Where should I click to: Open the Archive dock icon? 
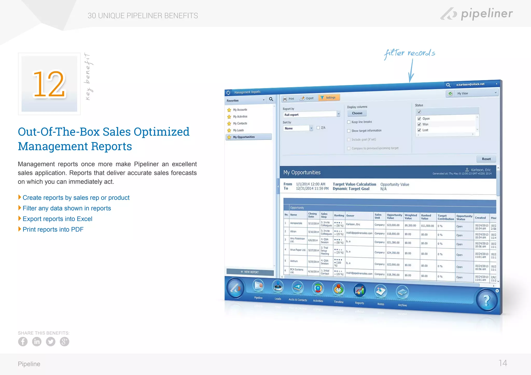pyautogui.click(x=402, y=292)
